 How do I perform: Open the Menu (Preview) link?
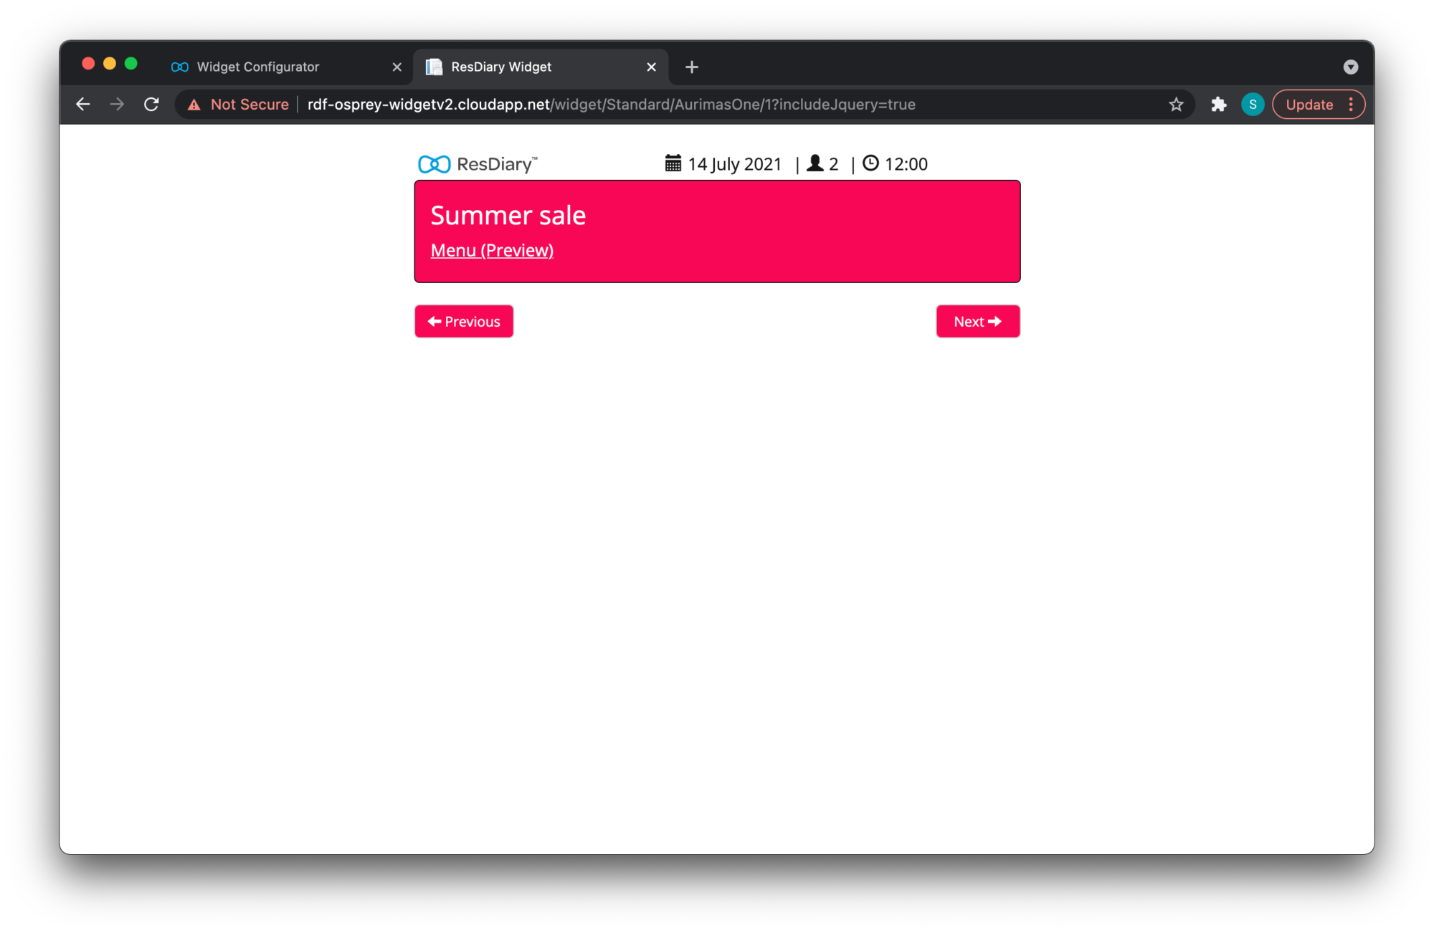(492, 250)
